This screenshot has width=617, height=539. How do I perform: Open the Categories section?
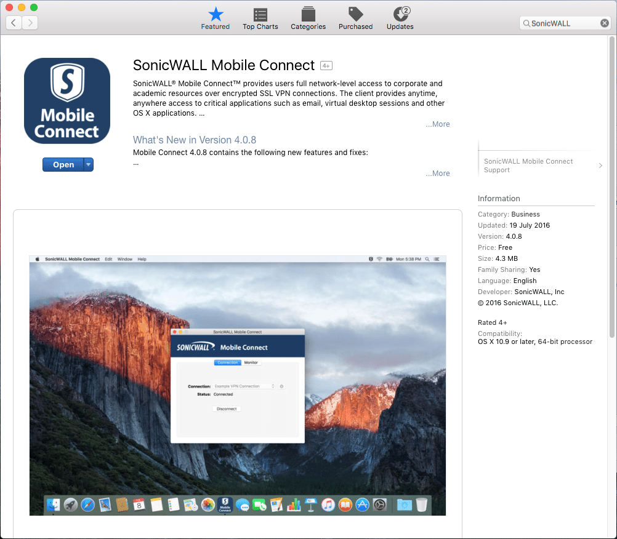click(308, 18)
